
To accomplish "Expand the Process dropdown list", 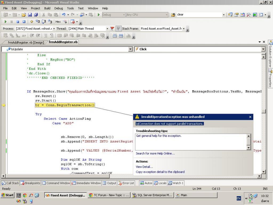I will pos(54,29).
